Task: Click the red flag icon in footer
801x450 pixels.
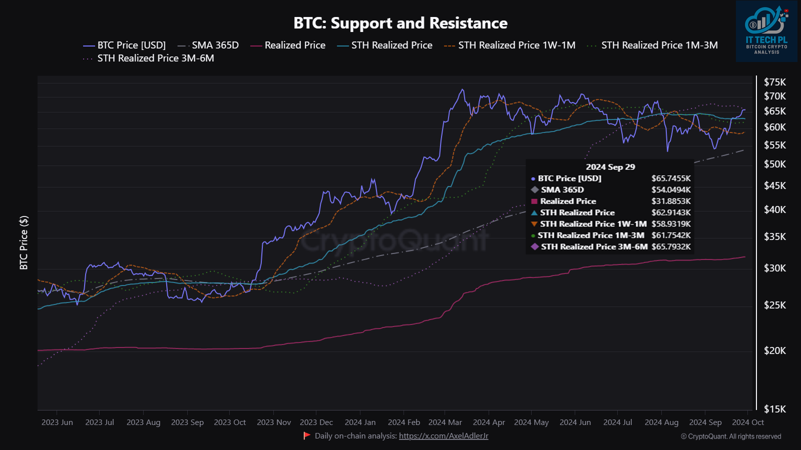Action: [x=307, y=435]
